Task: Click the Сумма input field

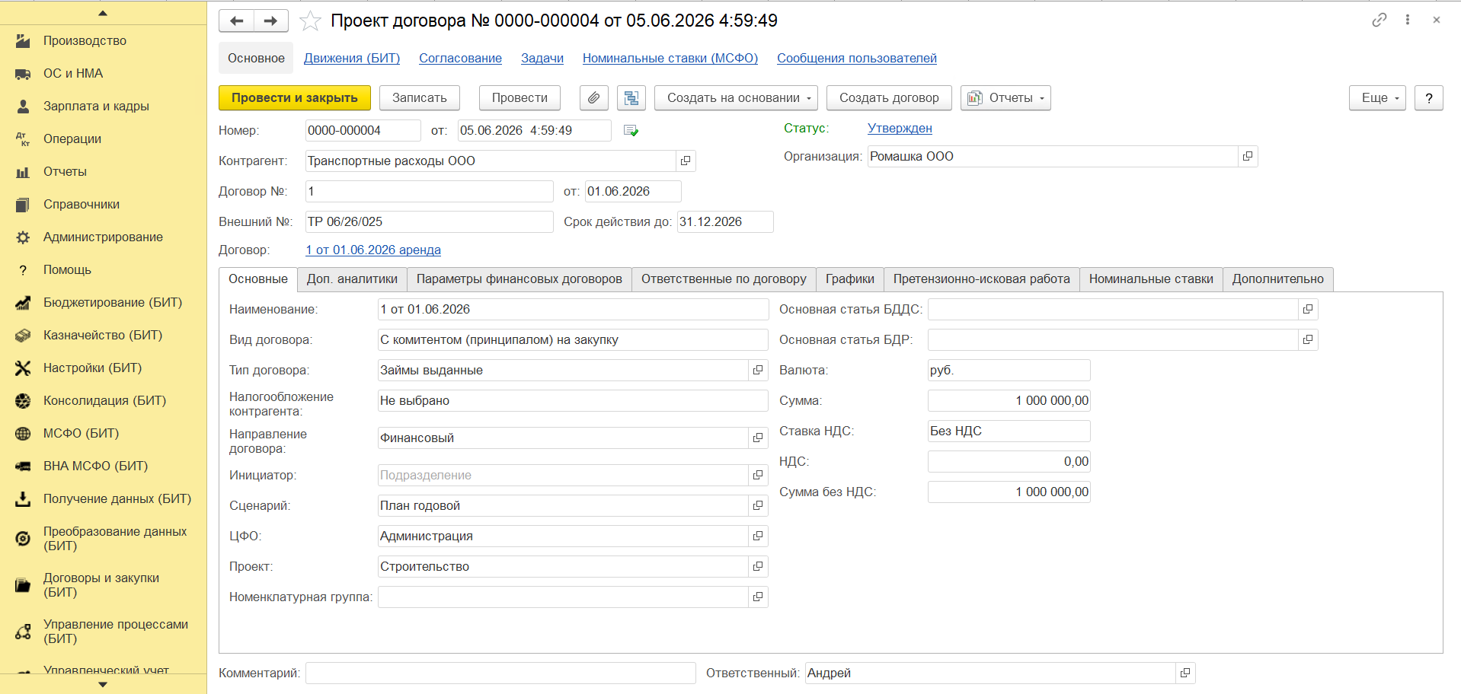Action: tap(1009, 401)
